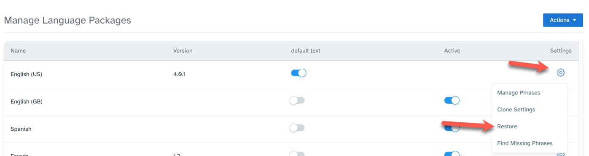Select the Spanish package name
Viewport: 589px width, 156px height.
[21, 129]
